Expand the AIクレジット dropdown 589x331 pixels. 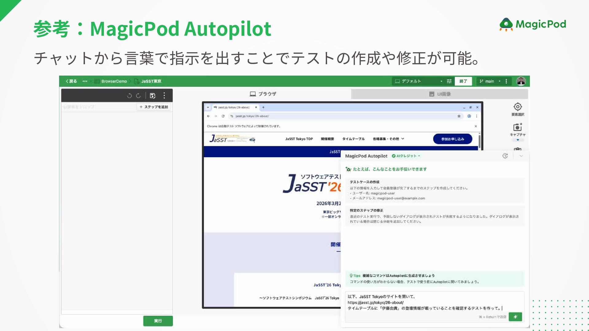pyautogui.click(x=406, y=156)
